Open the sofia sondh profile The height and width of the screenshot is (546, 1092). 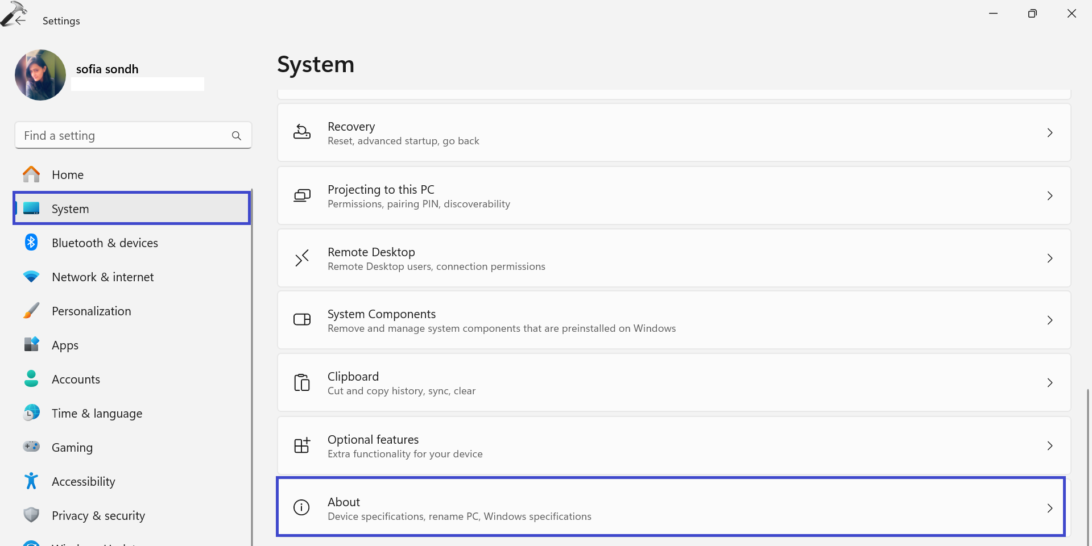40,74
